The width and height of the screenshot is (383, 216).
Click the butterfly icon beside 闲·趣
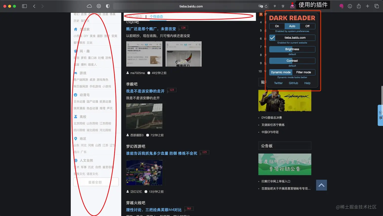click(75, 51)
